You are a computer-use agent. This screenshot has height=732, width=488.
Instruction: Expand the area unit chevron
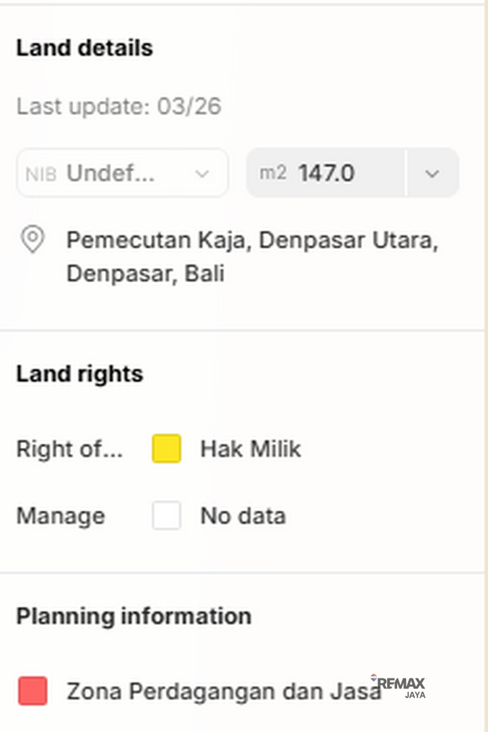tap(432, 174)
